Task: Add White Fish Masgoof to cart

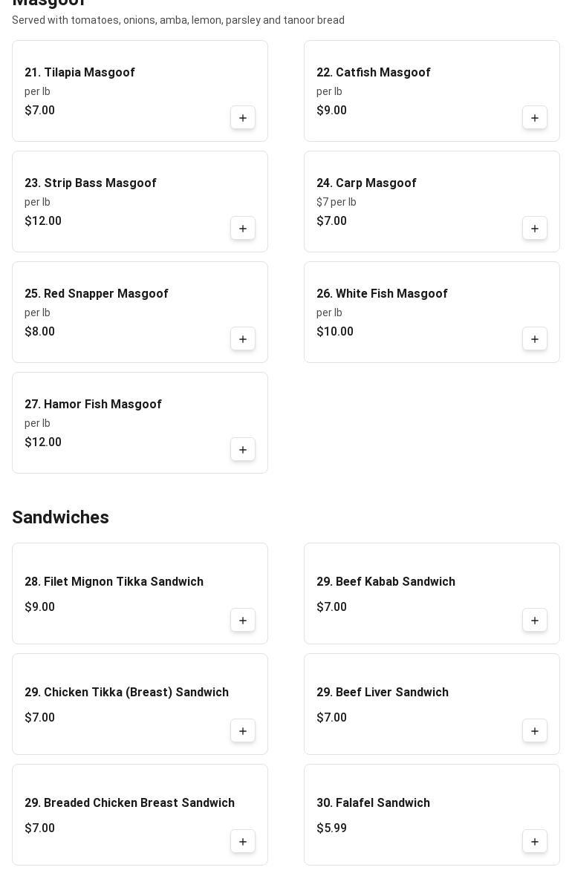Action: (x=535, y=339)
